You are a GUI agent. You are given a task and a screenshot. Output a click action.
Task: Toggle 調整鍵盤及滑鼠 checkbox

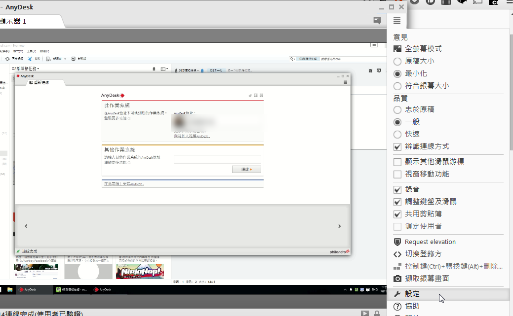point(397,202)
